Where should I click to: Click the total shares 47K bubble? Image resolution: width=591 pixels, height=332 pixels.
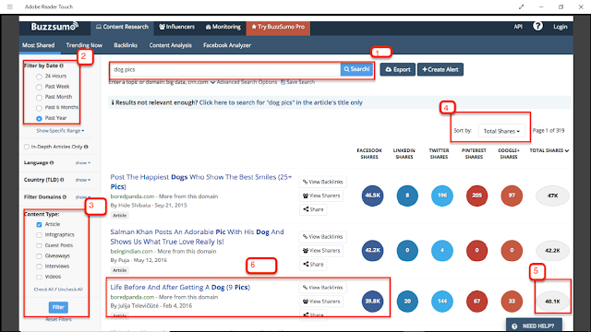pyautogui.click(x=552, y=196)
